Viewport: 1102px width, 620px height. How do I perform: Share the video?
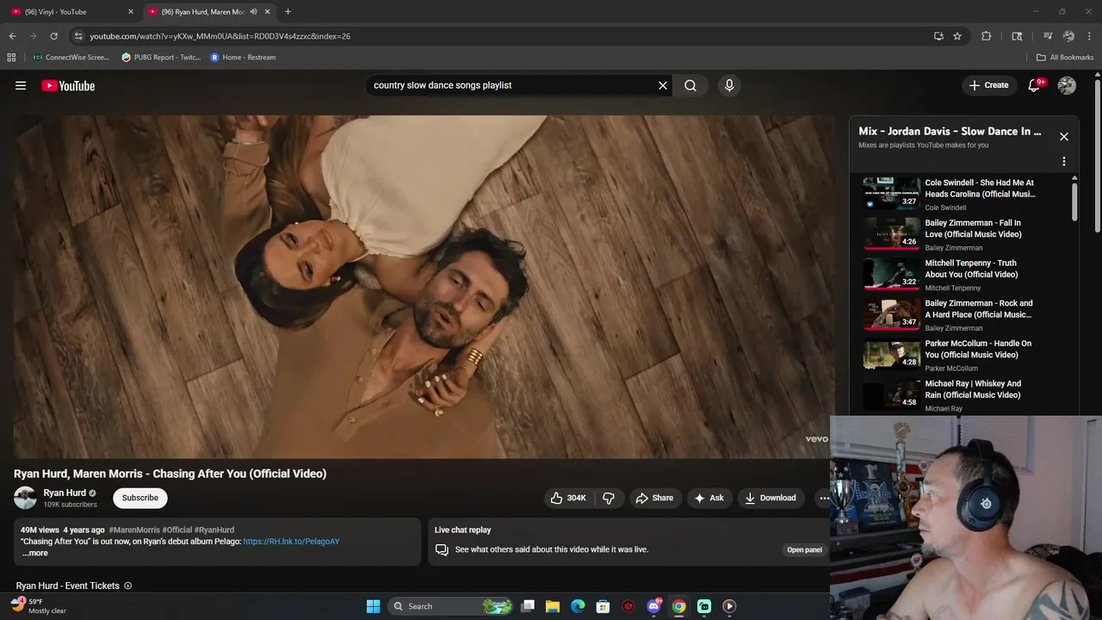pos(654,498)
